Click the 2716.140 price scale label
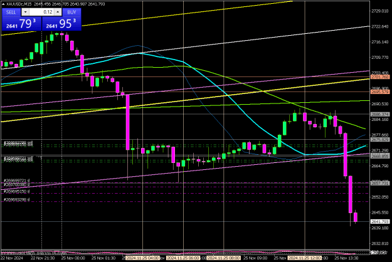The image size is (392, 262). (379, 42)
